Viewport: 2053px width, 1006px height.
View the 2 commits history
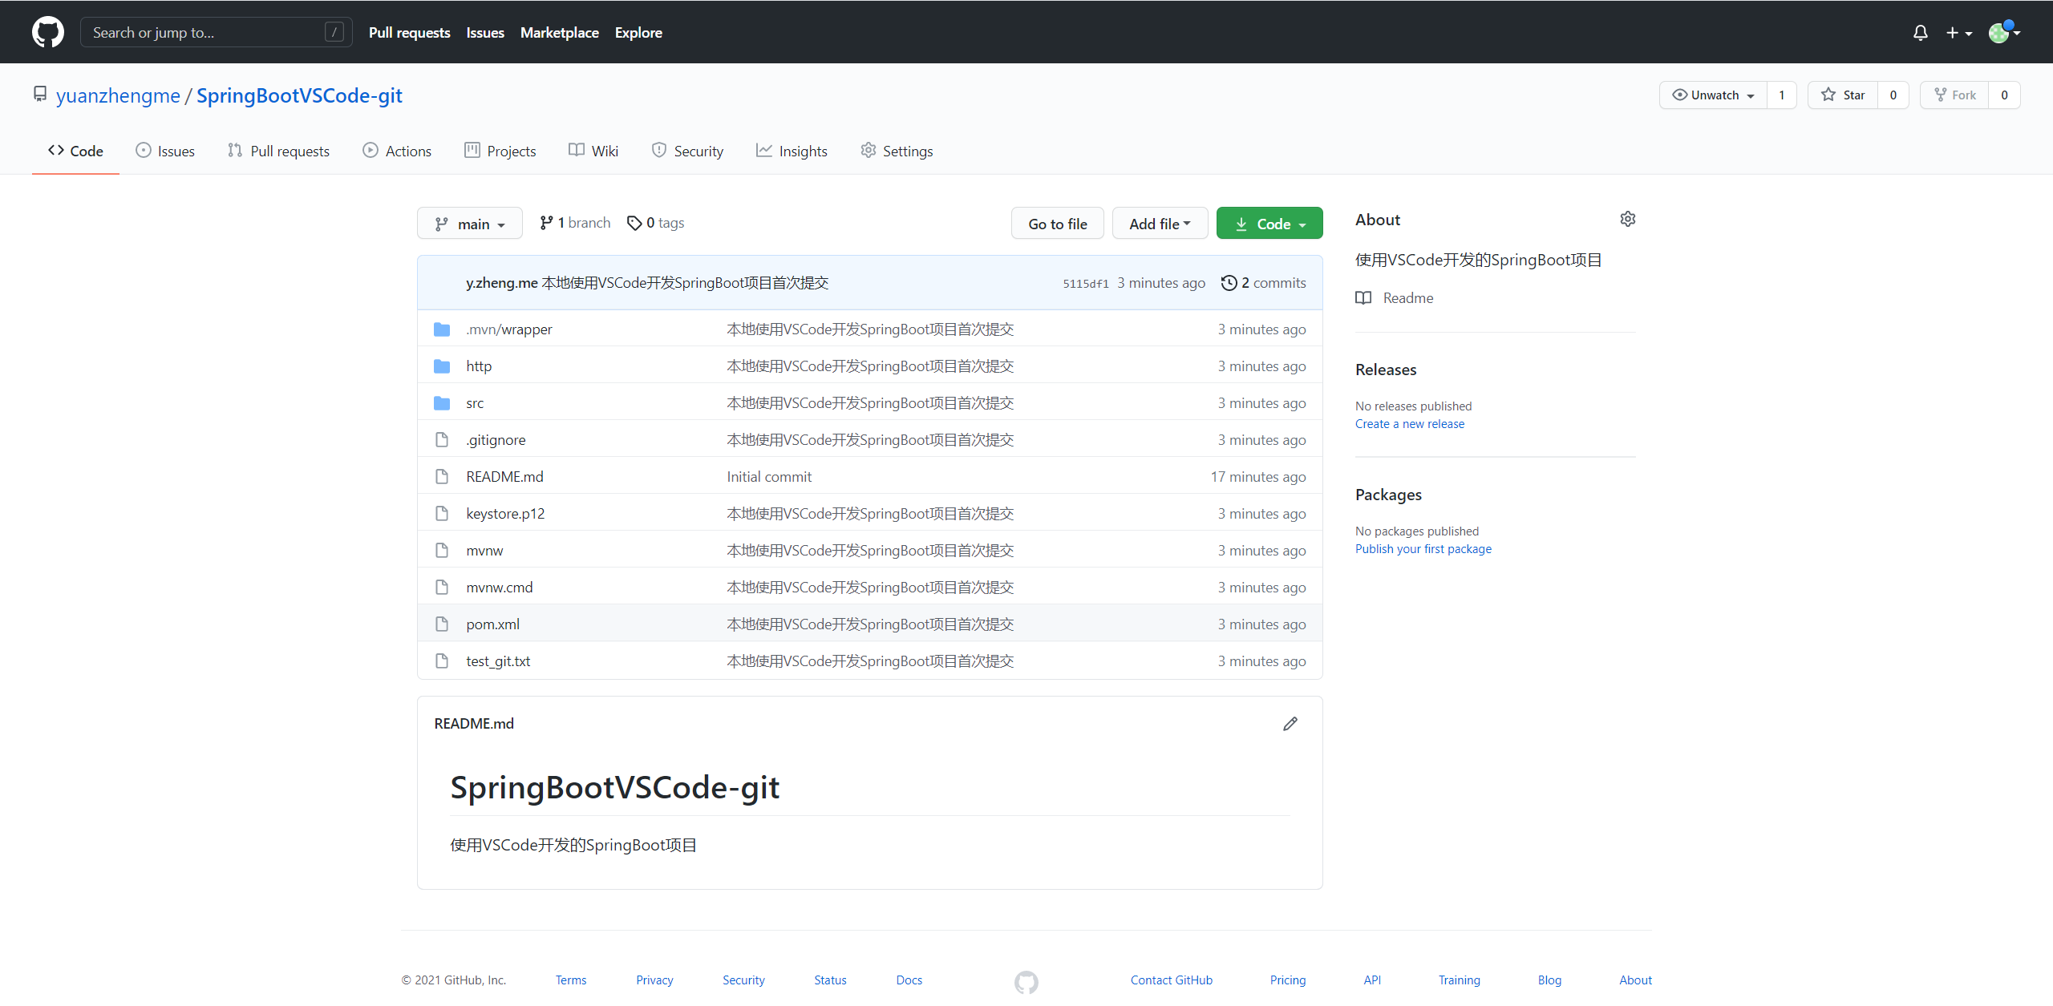pos(1263,283)
